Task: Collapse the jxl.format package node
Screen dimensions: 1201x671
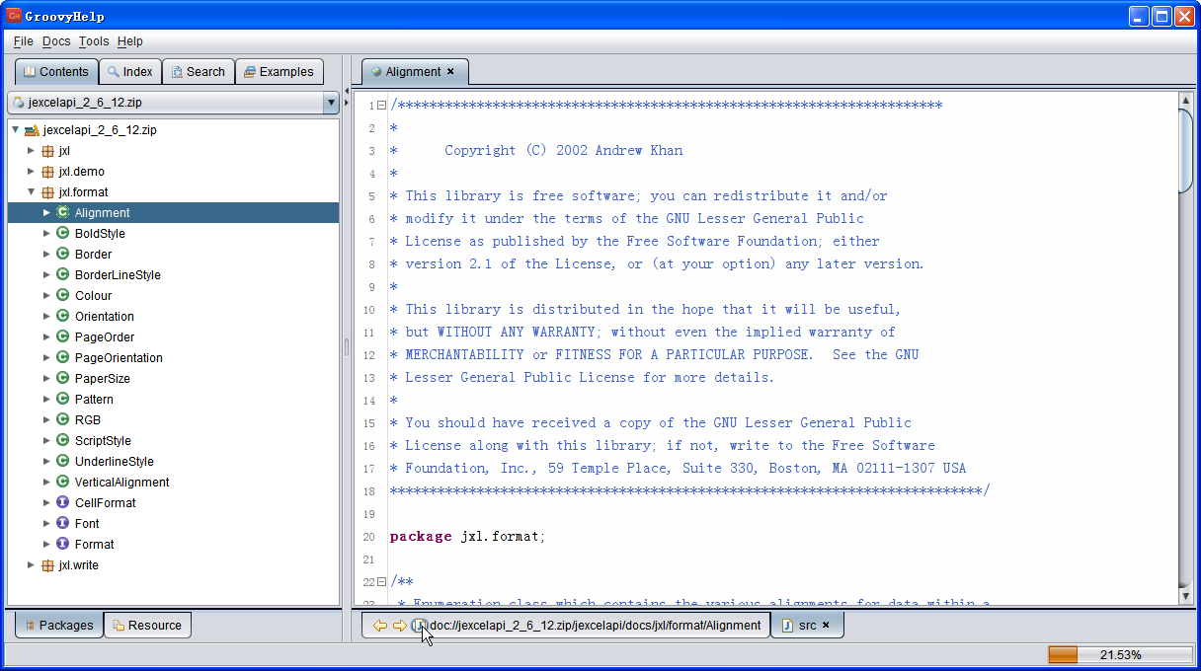Action: pos(32,192)
